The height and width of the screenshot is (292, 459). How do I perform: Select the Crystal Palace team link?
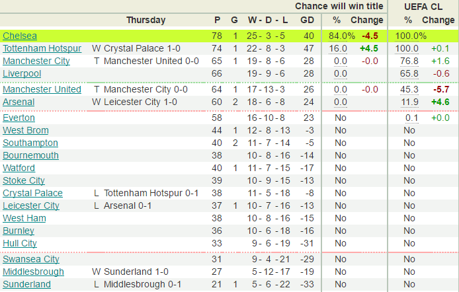pos(33,193)
